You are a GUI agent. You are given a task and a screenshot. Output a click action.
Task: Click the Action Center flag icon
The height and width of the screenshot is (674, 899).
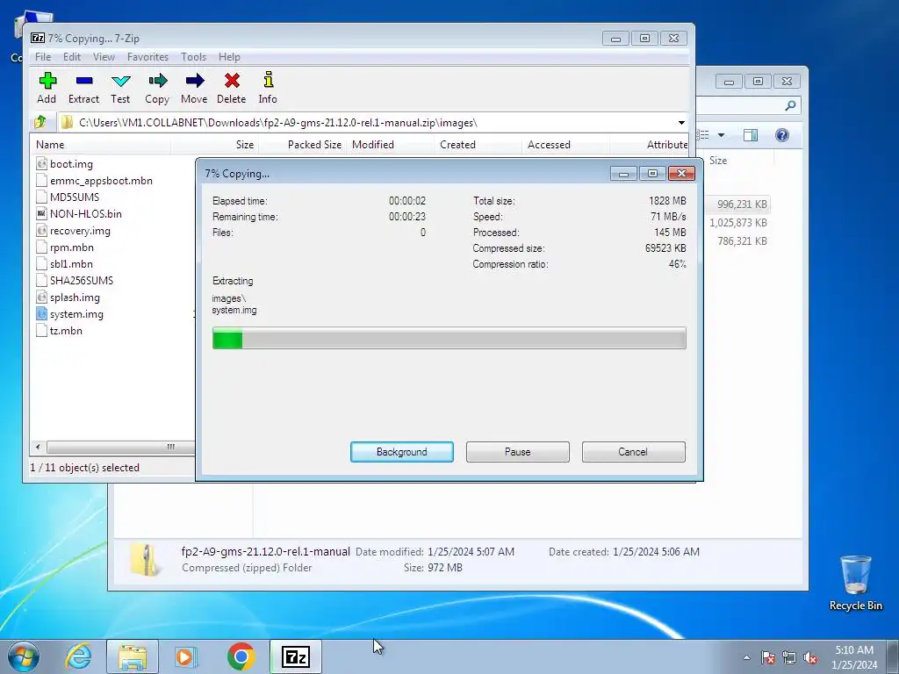(768, 657)
